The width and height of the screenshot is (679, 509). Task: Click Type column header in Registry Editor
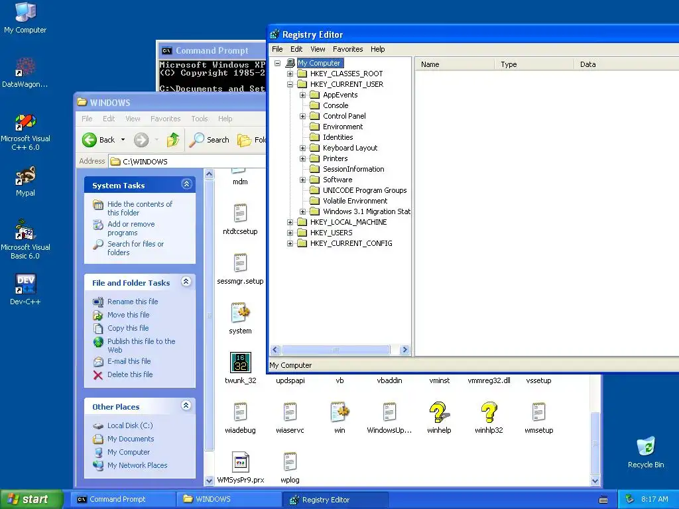[534, 64]
